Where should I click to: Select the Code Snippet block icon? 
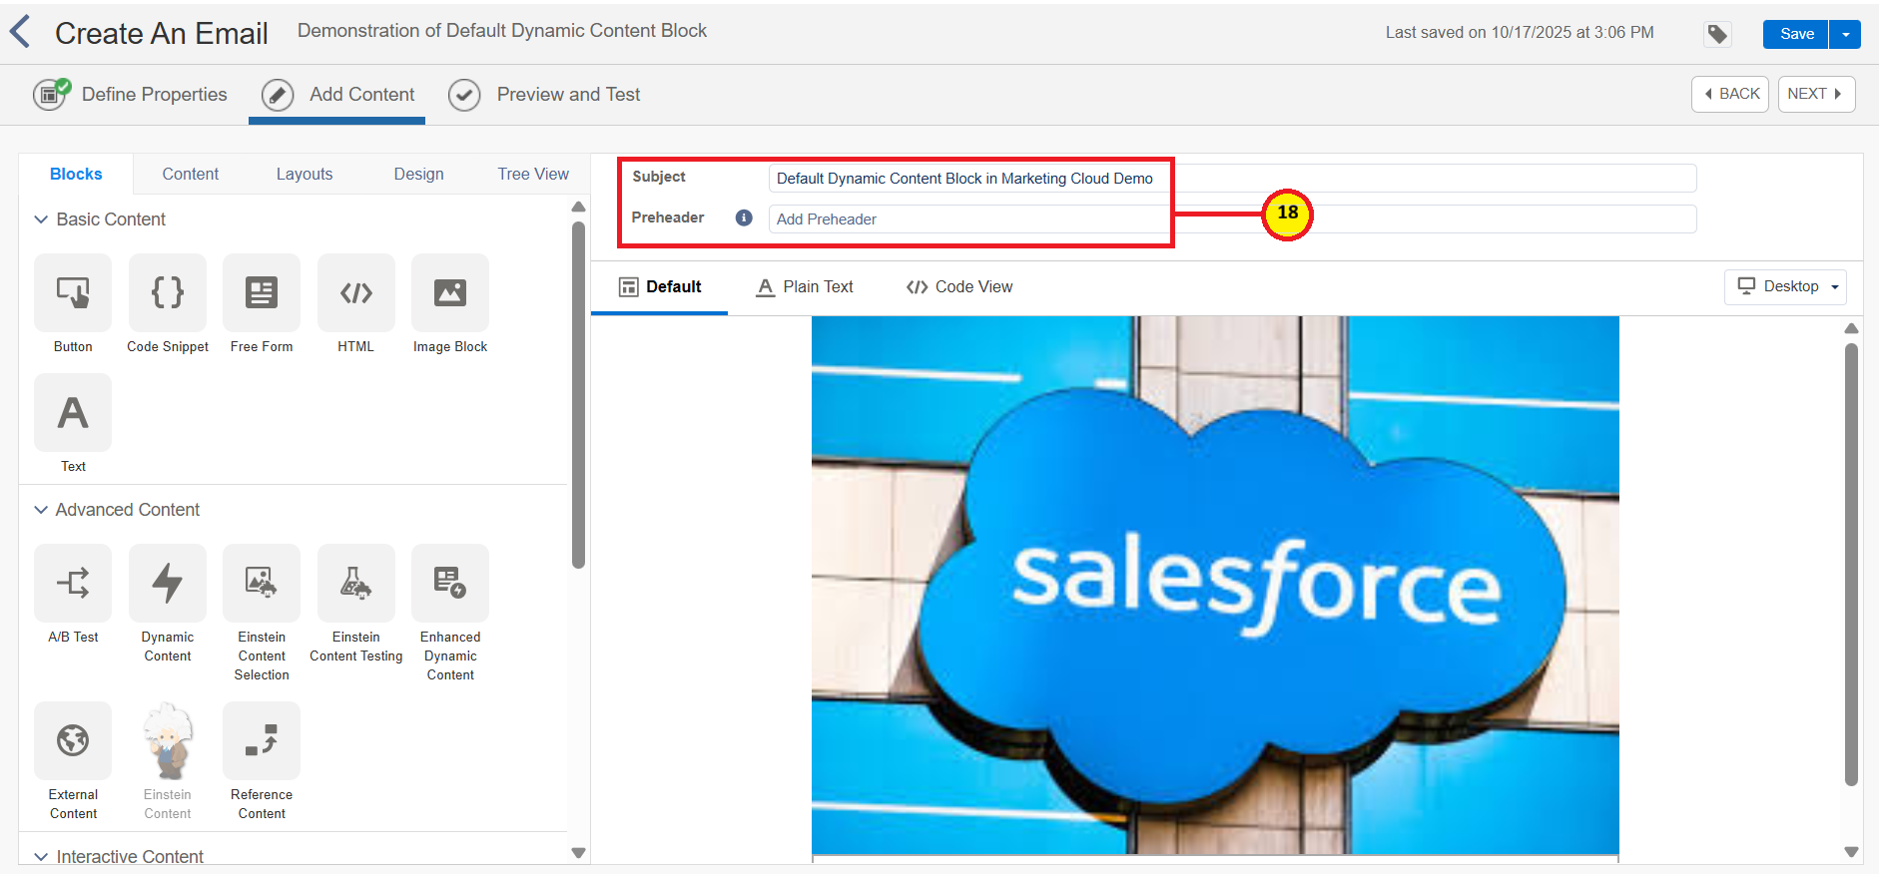coord(168,292)
